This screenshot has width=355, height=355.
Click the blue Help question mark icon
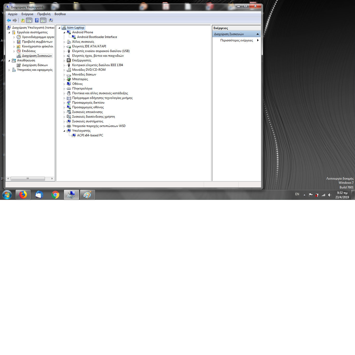37,20
